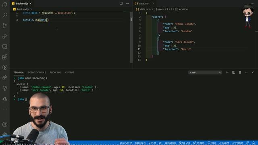Select the TERMINAL panel tab
Viewport: 258px width, 145px height.
point(19,72)
